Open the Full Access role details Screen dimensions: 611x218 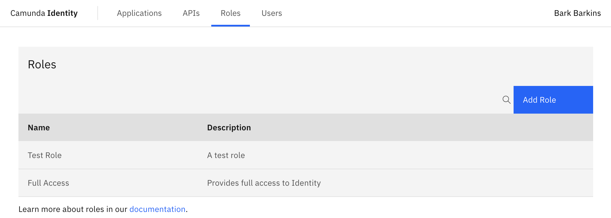point(264,183)
